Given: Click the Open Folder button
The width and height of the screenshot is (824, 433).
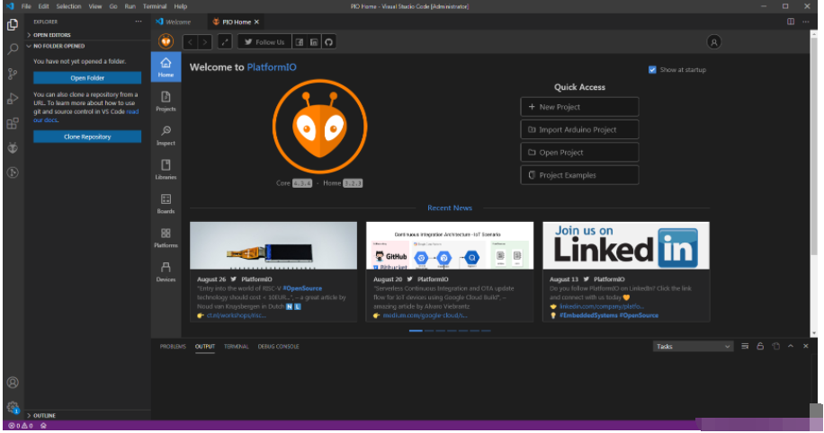Looking at the screenshot, I should tap(87, 77).
